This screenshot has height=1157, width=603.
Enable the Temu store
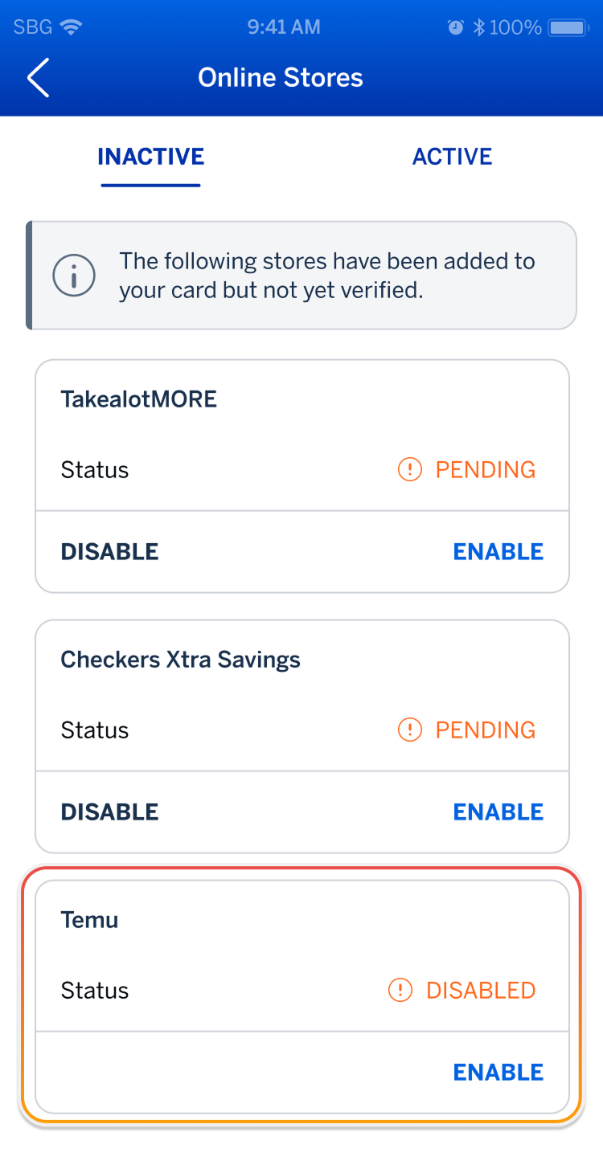(x=498, y=1072)
